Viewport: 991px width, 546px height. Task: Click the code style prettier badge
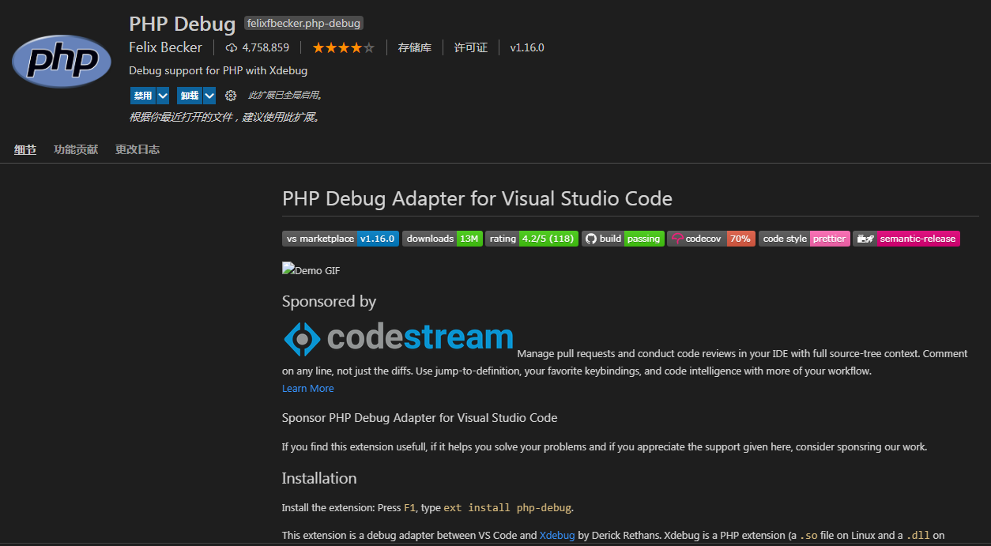pos(804,239)
